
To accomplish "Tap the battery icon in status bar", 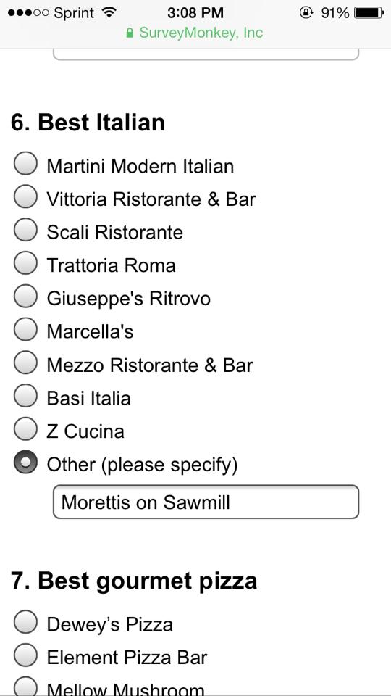I will pyautogui.click(x=369, y=13).
